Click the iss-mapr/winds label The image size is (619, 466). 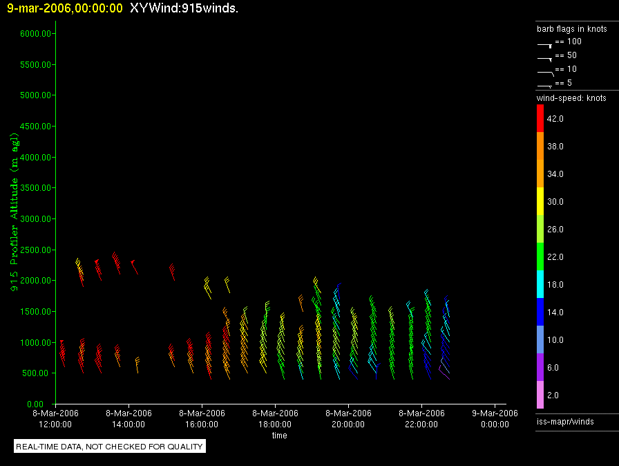pyautogui.click(x=565, y=421)
